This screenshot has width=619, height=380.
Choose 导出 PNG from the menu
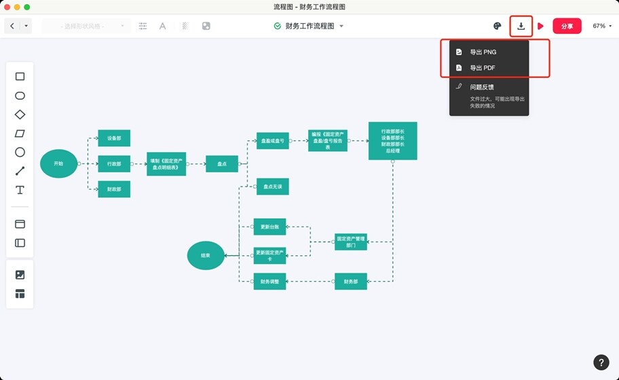489,52
